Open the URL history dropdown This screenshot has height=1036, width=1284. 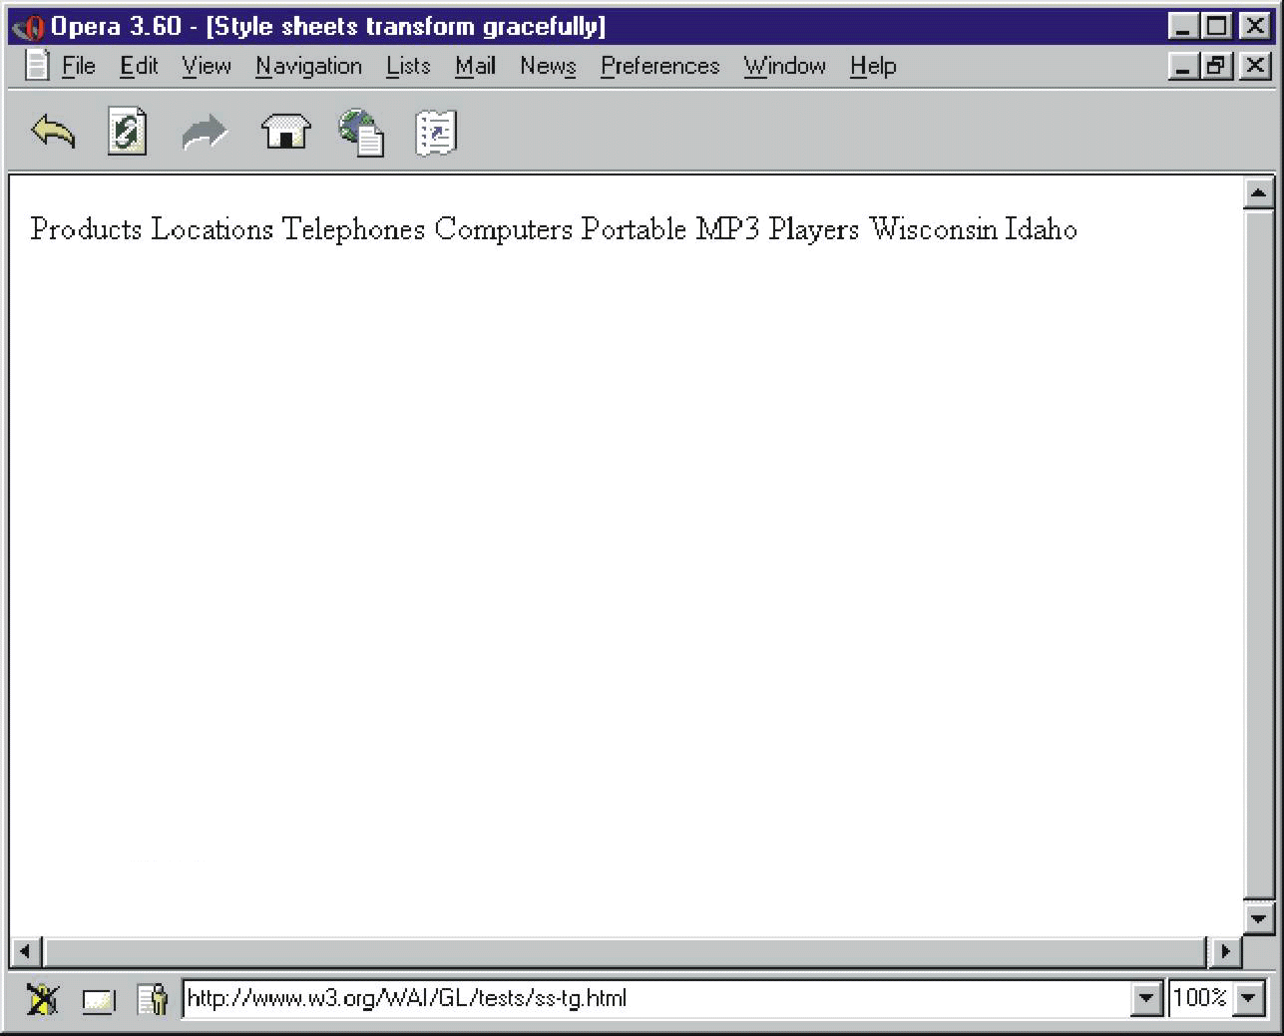click(1146, 998)
